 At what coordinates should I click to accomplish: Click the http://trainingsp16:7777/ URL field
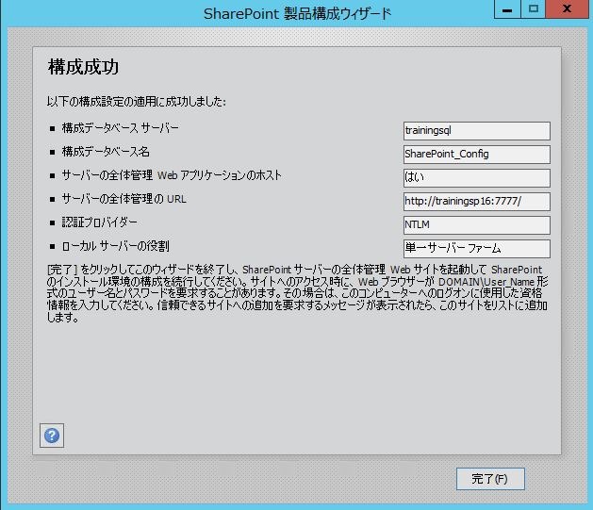click(476, 202)
